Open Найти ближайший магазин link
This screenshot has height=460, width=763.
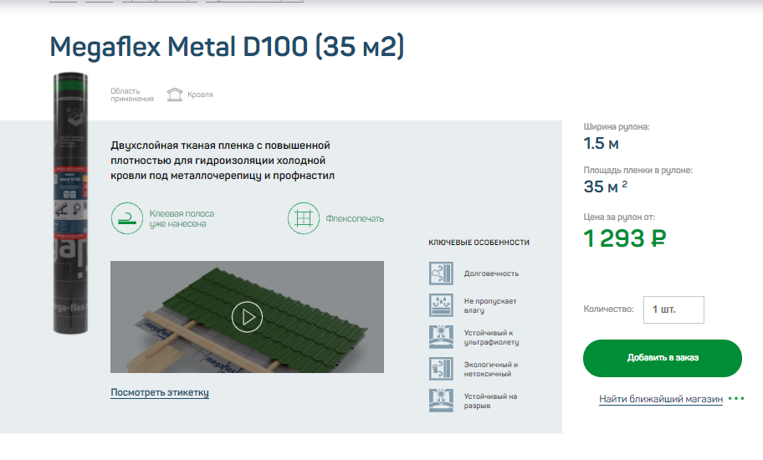pyautogui.click(x=661, y=399)
